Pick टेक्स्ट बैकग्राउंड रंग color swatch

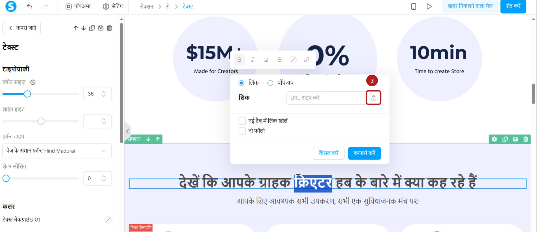[x=108, y=220]
